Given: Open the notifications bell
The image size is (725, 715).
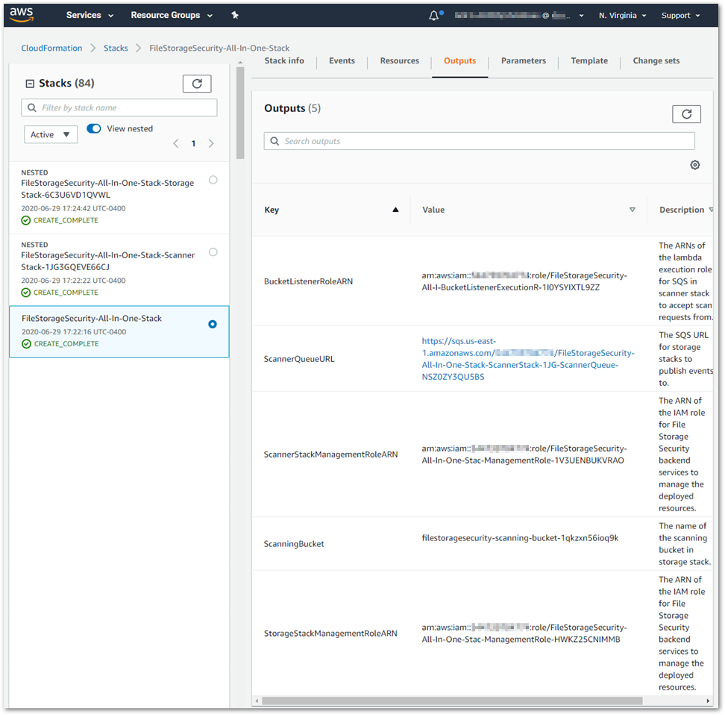Looking at the screenshot, I should click(x=434, y=15).
